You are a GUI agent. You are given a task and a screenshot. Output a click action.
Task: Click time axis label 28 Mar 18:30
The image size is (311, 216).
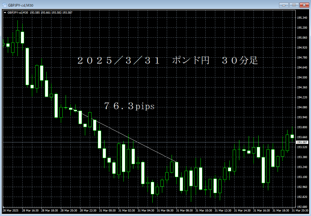click(x=49, y=211)
